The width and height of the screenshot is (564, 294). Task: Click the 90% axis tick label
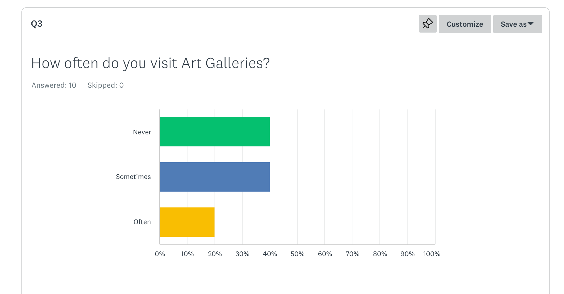[407, 254]
